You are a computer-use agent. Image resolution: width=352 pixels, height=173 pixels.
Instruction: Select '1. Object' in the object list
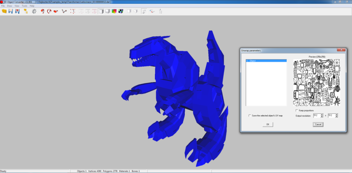(266, 61)
